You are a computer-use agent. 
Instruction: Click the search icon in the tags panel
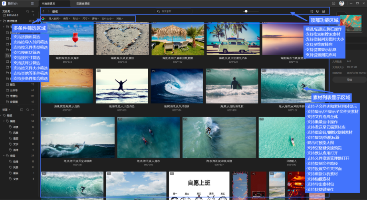click(28, 109)
